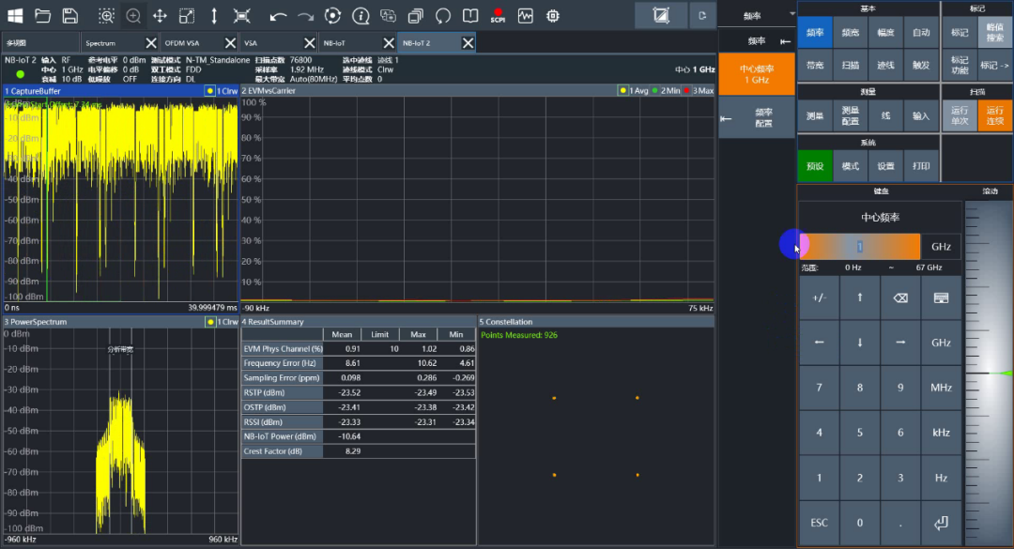Click the backspace key on the keypad

pyautogui.click(x=900, y=298)
